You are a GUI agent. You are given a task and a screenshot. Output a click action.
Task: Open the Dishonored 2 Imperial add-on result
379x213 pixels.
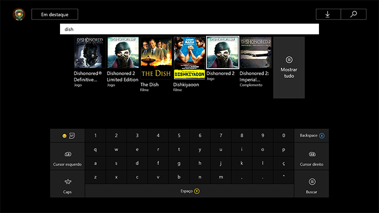pos(256,62)
